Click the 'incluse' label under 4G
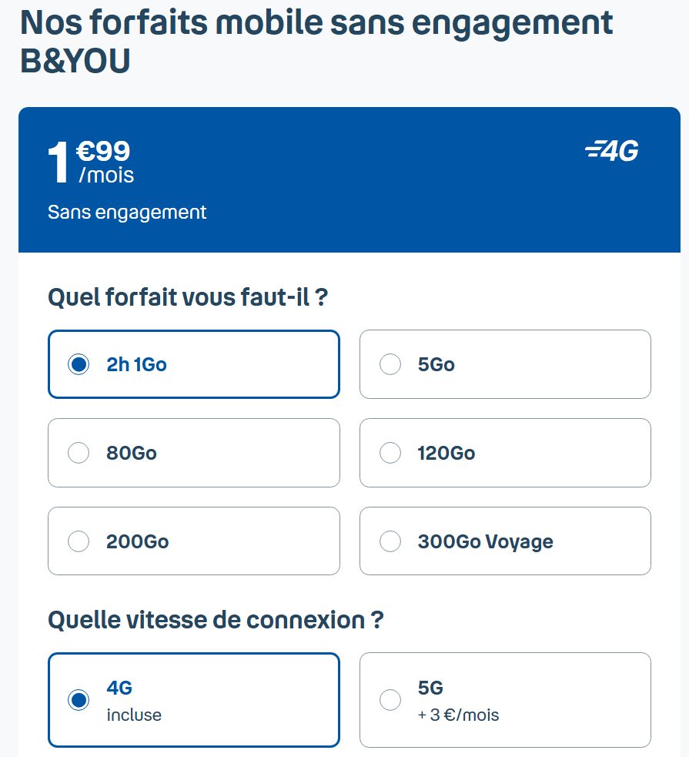The width and height of the screenshot is (689, 757). click(134, 715)
